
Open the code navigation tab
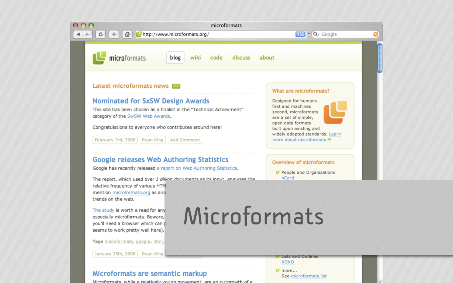pyautogui.click(x=216, y=57)
